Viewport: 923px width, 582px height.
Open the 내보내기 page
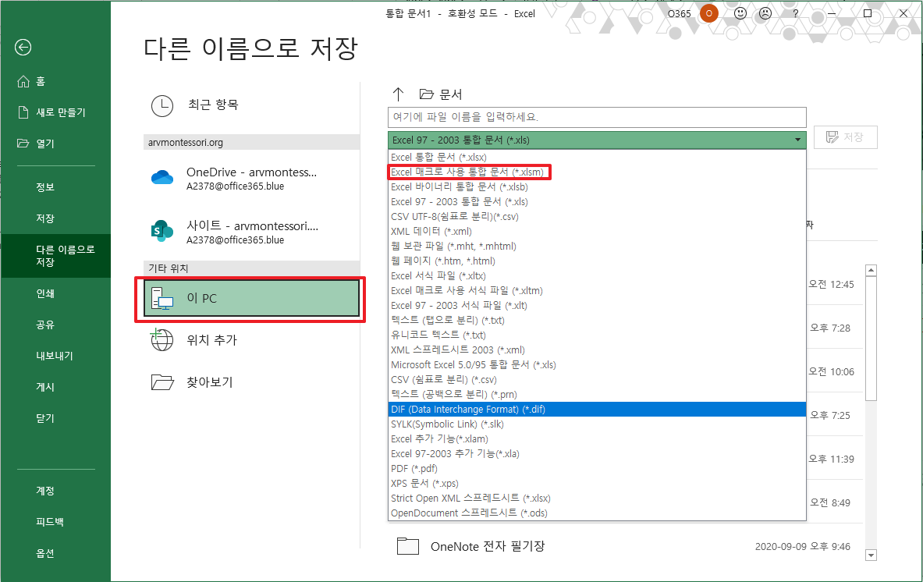55,356
